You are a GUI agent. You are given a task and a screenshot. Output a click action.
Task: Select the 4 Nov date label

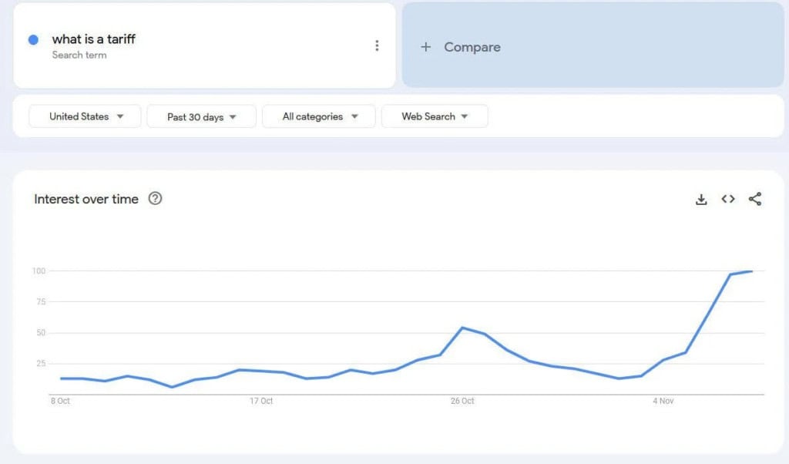[663, 401]
